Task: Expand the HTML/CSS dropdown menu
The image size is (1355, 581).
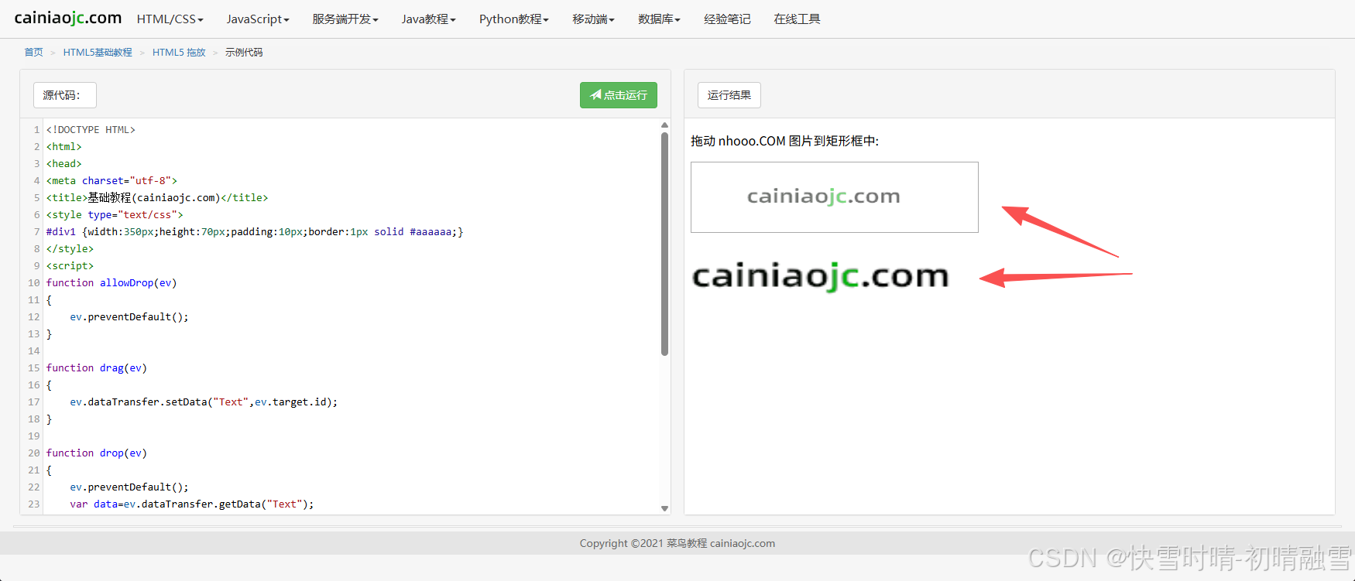Action: click(170, 19)
